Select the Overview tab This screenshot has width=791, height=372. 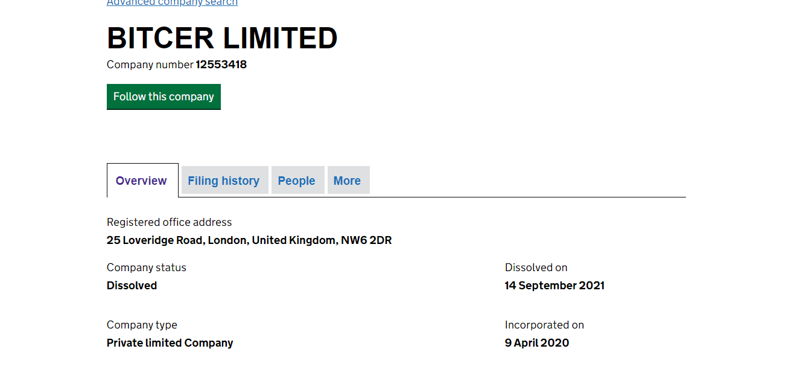[x=141, y=181]
